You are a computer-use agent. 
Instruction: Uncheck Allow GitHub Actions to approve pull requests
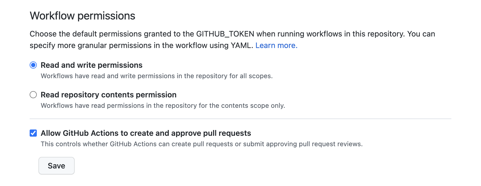tap(33, 133)
